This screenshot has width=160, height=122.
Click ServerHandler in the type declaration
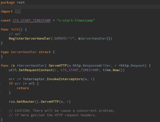(24, 52)
